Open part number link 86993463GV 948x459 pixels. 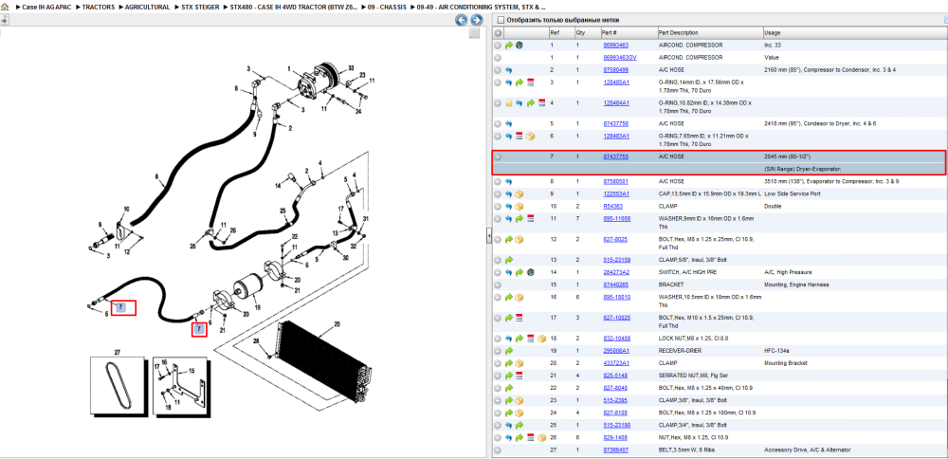coord(620,58)
